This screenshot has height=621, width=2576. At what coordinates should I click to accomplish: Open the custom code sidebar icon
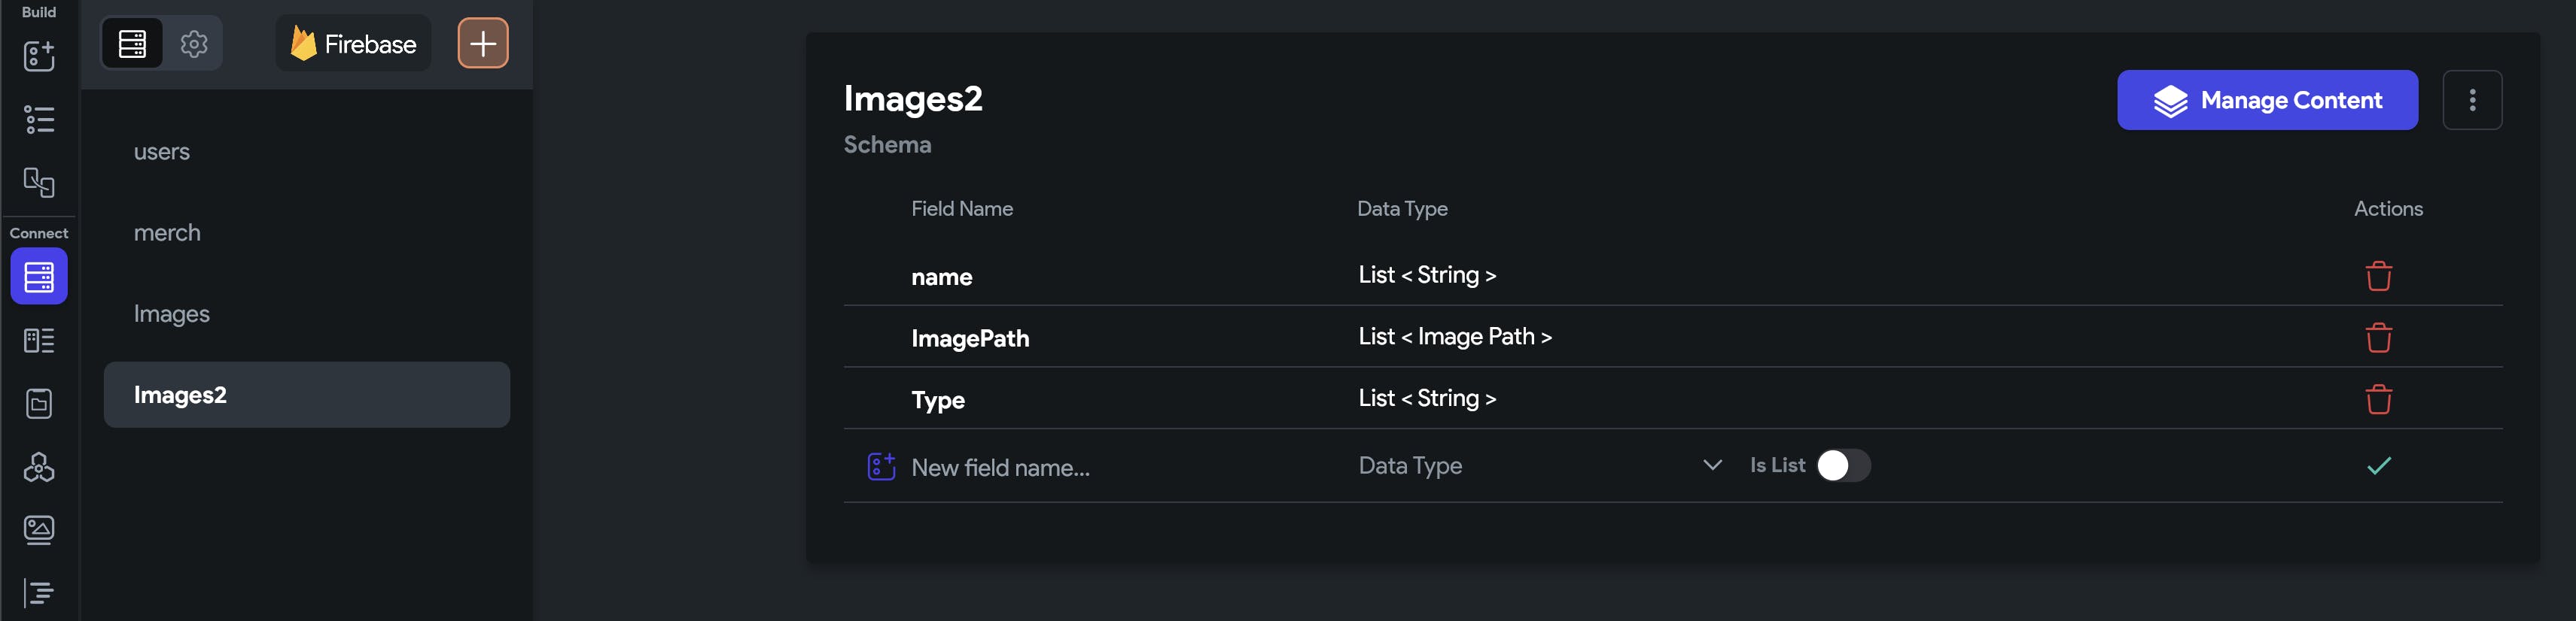pyautogui.click(x=39, y=592)
